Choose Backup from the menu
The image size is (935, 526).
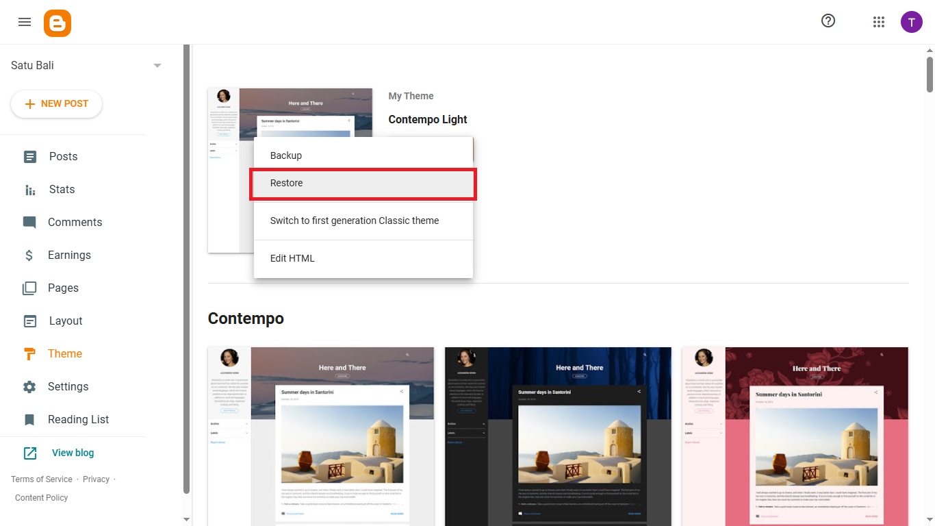coord(285,155)
